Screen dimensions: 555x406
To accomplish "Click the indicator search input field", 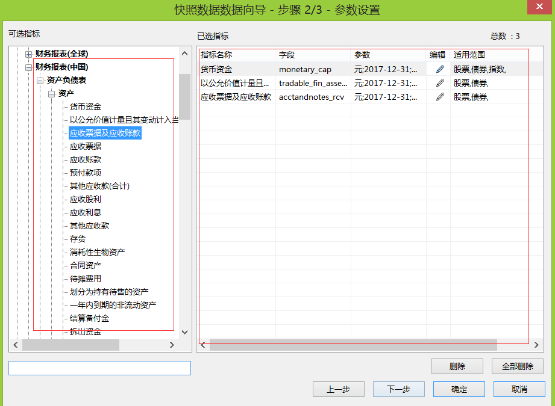I will coord(99,368).
